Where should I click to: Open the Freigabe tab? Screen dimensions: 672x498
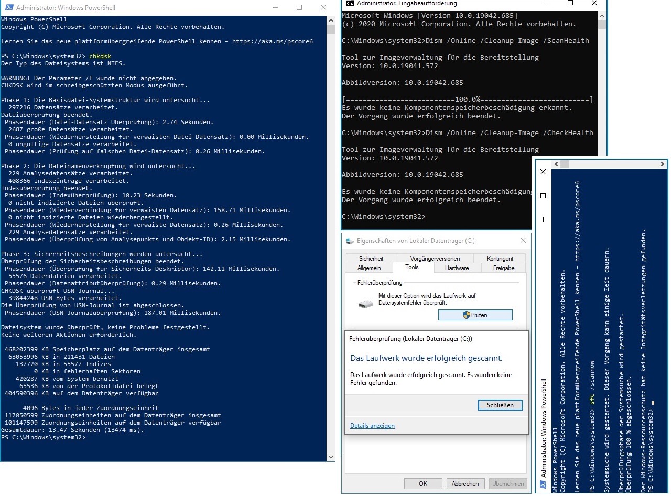click(504, 268)
